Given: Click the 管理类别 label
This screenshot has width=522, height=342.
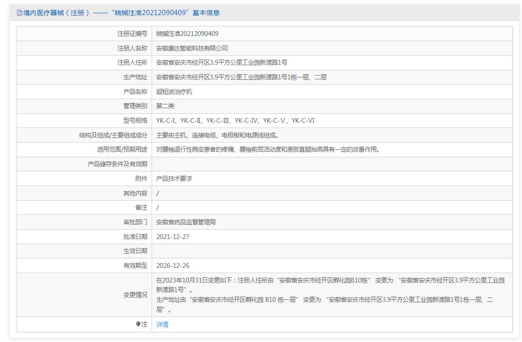Looking at the screenshot, I should (135, 106).
